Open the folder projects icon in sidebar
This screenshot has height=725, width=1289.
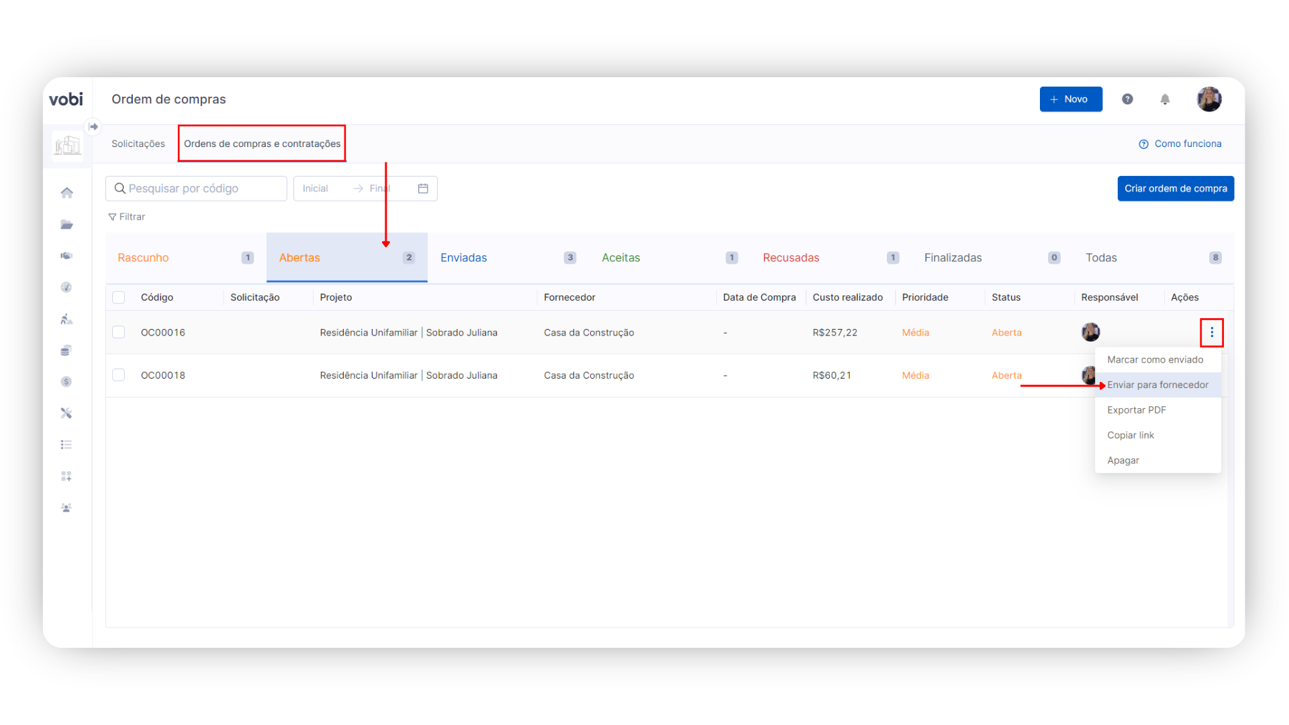pos(66,225)
